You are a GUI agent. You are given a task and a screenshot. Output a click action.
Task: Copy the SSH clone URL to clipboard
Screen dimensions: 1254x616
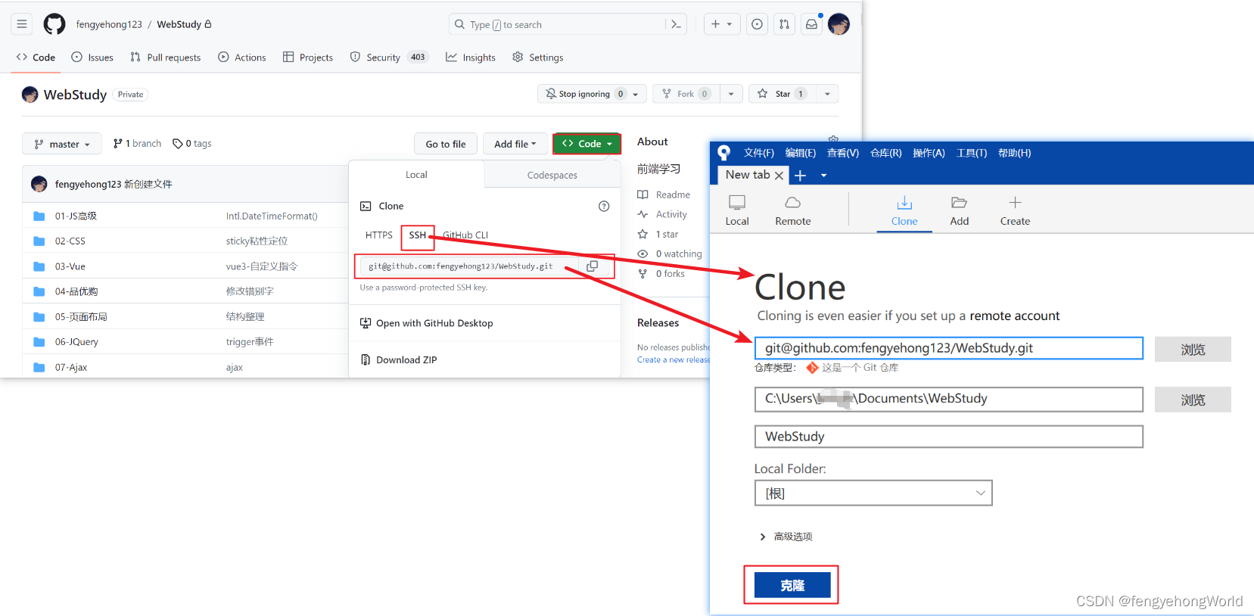(x=593, y=266)
